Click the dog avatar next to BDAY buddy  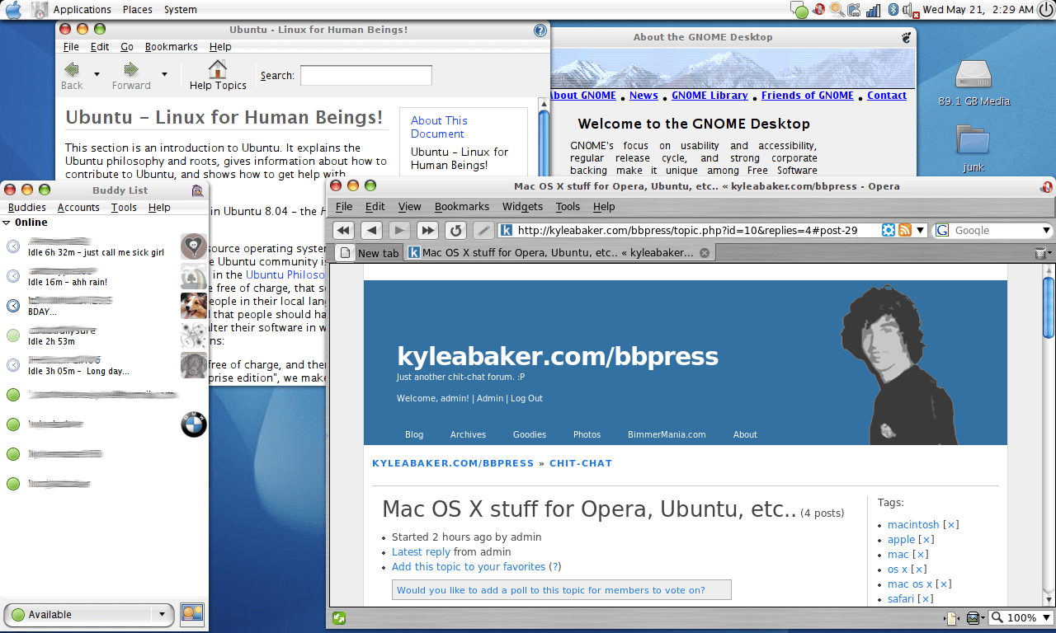tap(194, 306)
